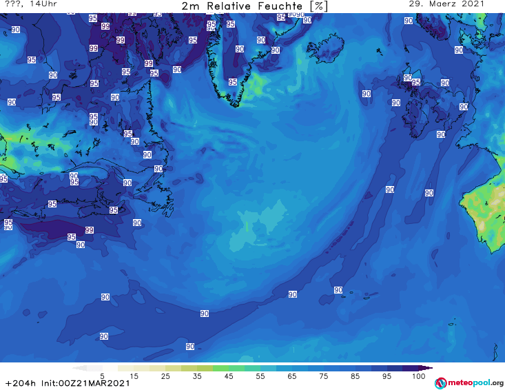Click the purple arrow tip ending the color scale

pyautogui.click(x=427, y=368)
